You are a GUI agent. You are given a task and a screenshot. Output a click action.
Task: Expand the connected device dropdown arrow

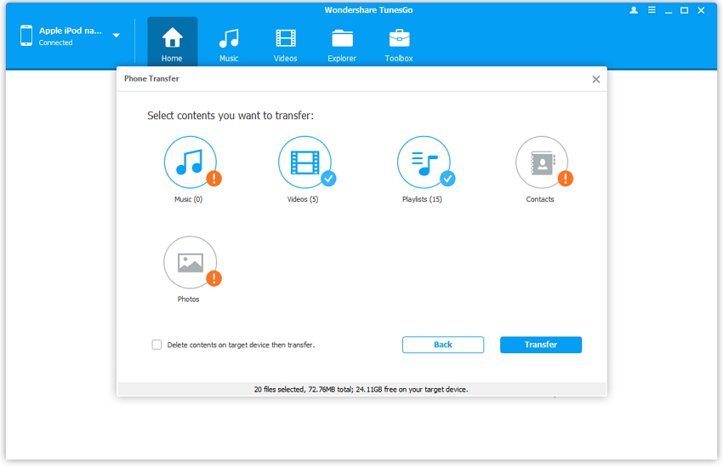pos(117,36)
